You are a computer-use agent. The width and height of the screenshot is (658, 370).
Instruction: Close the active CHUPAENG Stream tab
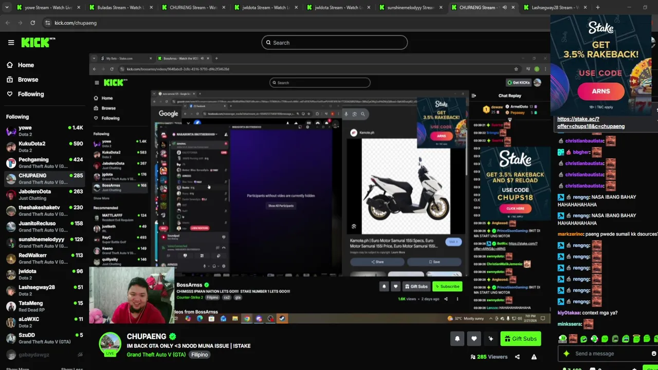pos(513,7)
